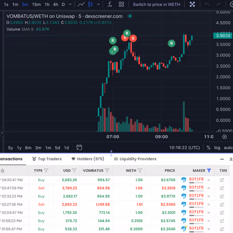The width and height of the screenshot is (233, 233).
Task: Select the line chart style icon
Action: (x=81, y=5)
